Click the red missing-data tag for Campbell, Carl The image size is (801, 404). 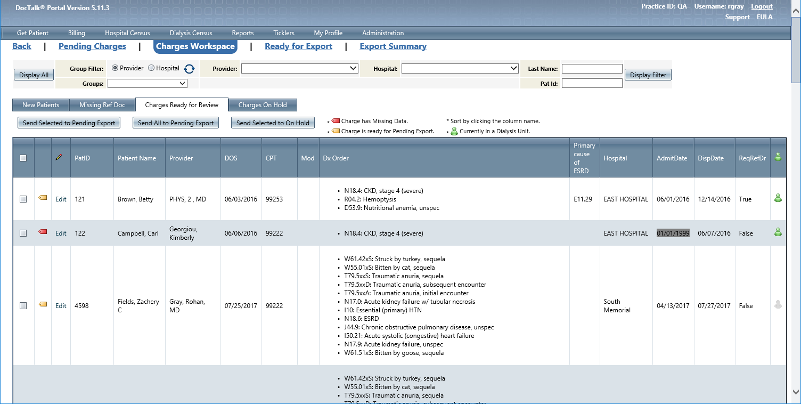coord(43,232)
